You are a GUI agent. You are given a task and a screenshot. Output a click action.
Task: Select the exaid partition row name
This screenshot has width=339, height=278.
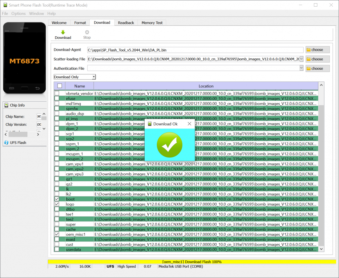[70, 239]
